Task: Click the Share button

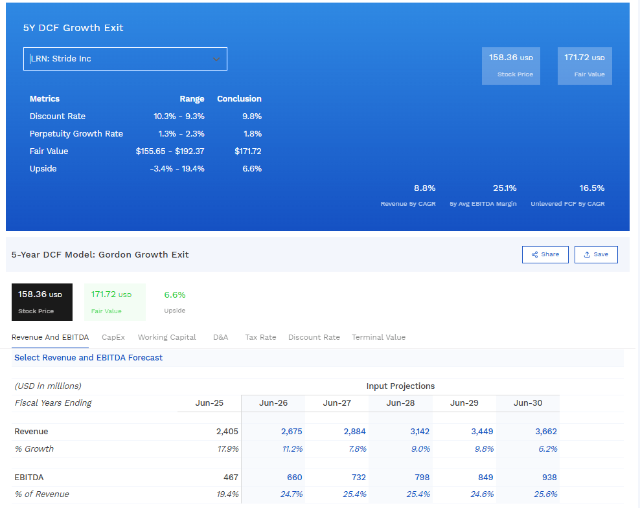Action: [545, 254]
